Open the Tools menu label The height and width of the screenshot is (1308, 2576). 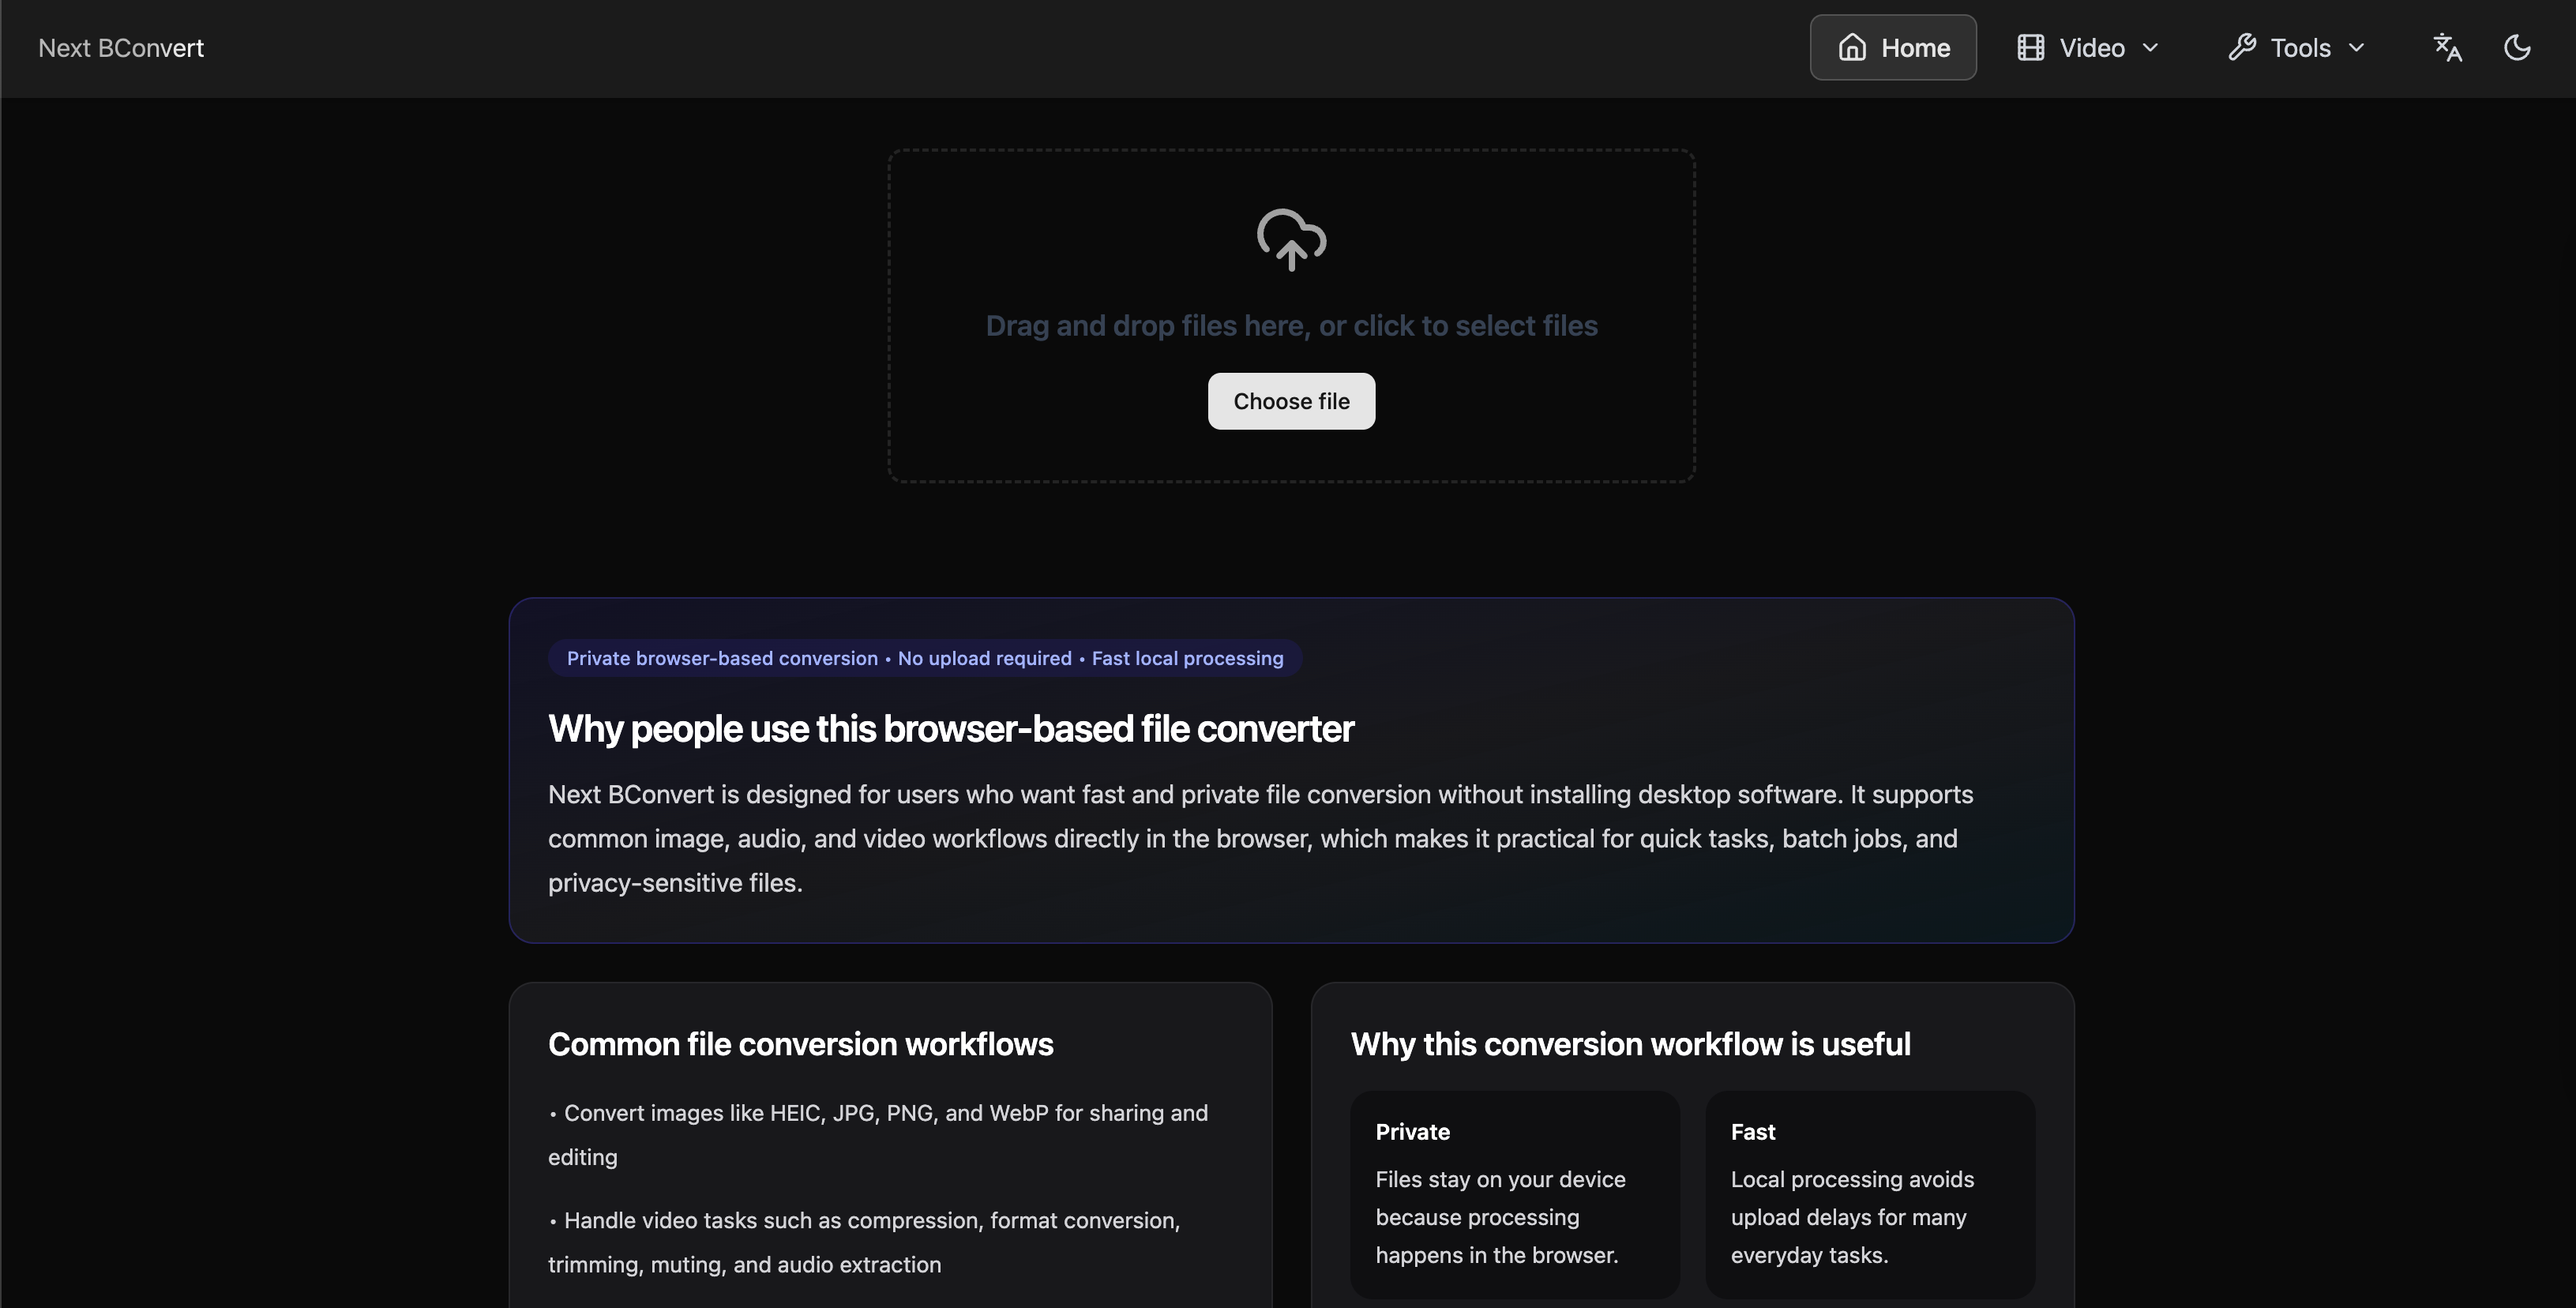[x=2300, y=48]
